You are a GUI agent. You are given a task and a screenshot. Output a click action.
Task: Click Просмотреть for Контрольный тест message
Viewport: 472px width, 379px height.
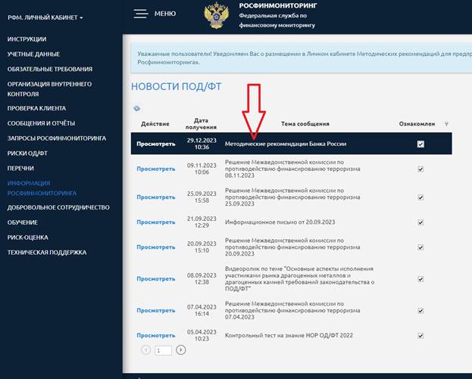point(156,335)
